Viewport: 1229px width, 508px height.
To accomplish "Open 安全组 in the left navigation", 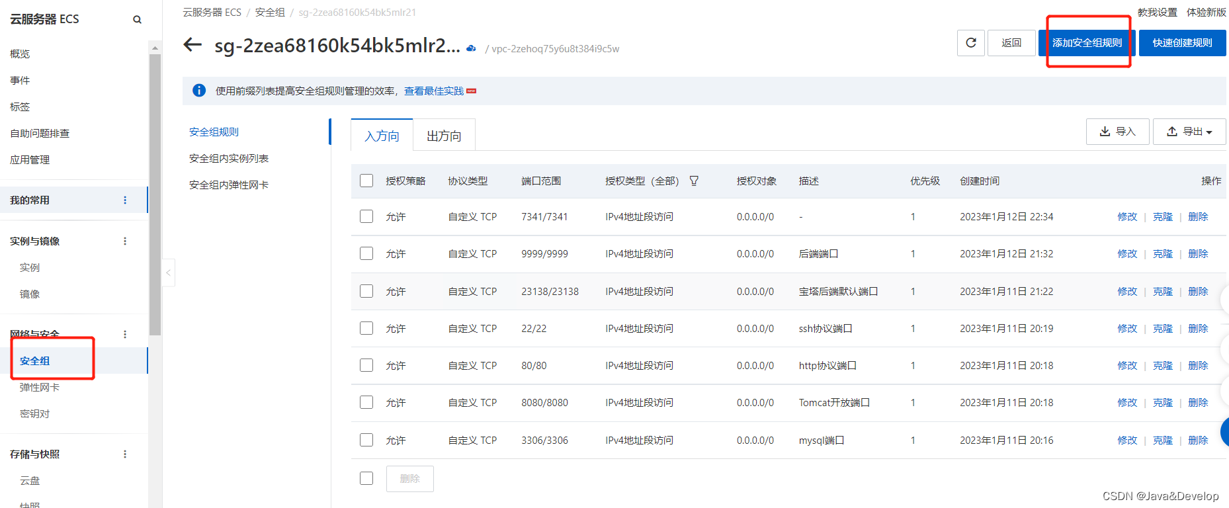I will [35, 360].
